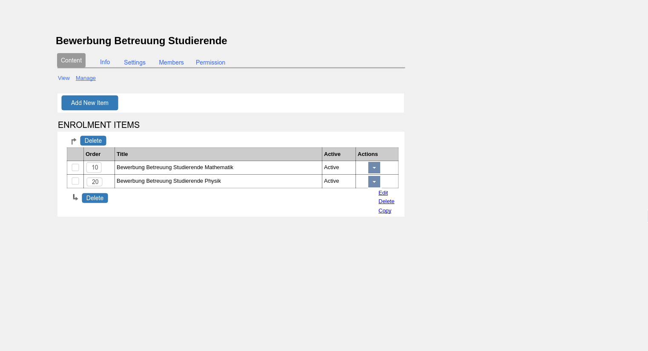Click the upper arrow icon beside Delete
This screenshot has width=648, height=351.
click(x=74, y=141)
